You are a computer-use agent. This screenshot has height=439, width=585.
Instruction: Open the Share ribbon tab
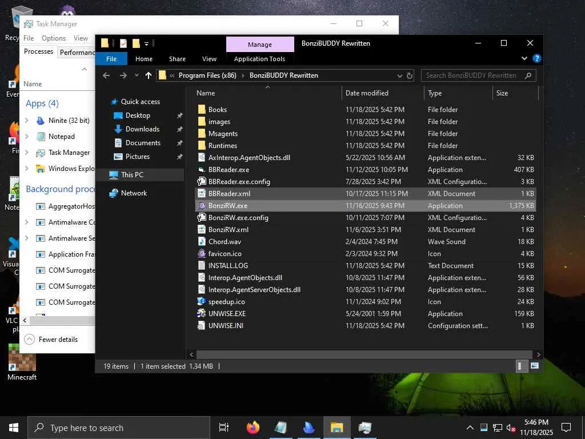point(177,59)
